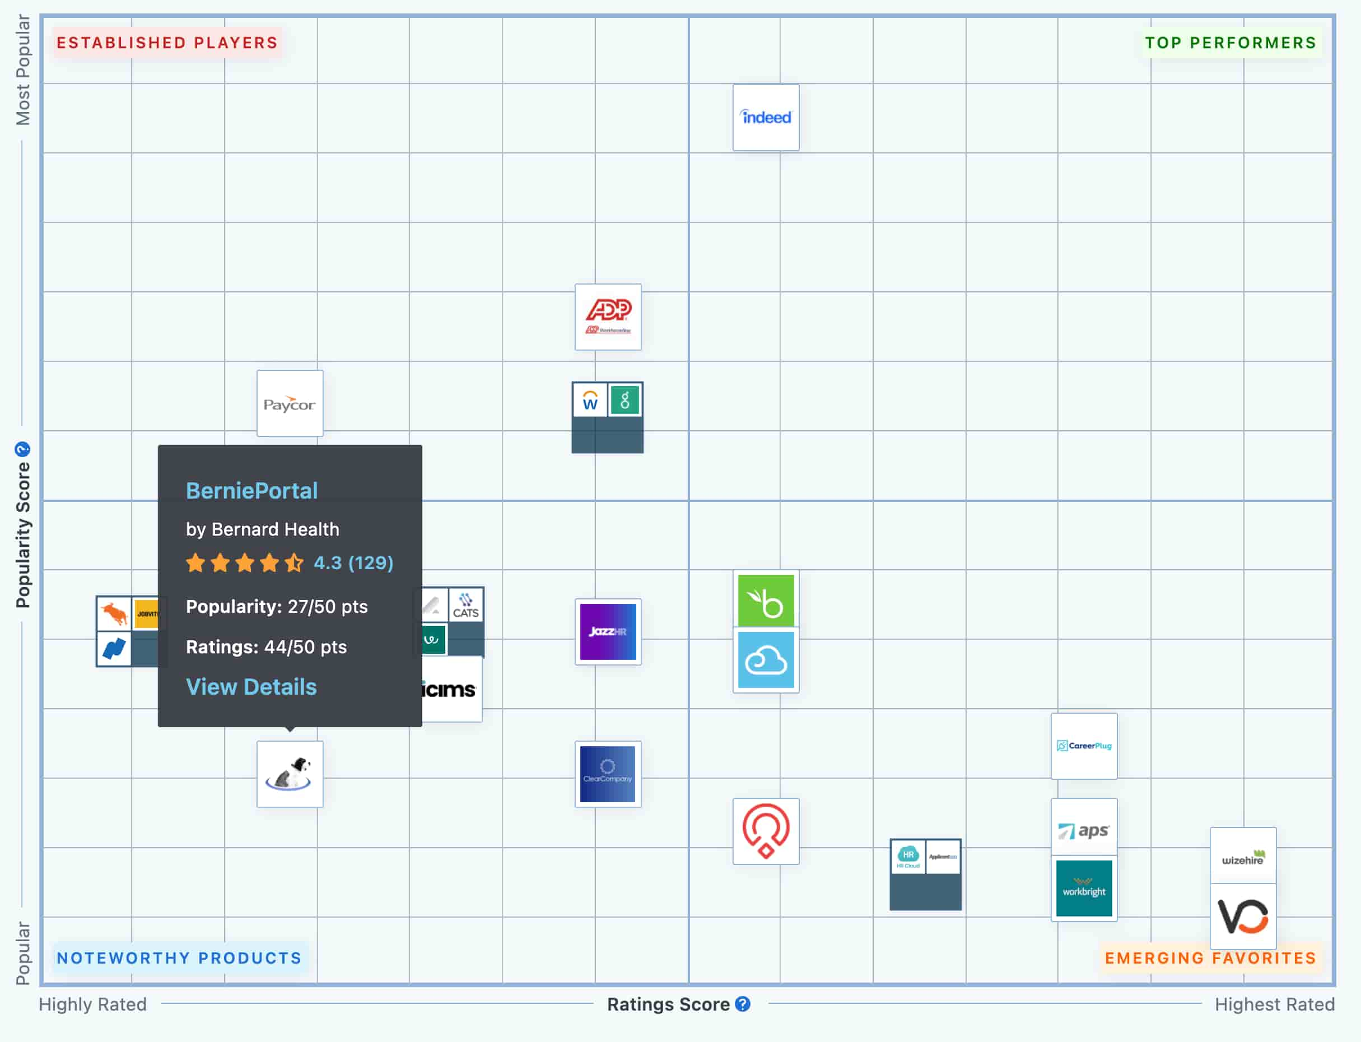The height and width of the screenshot is (1042, 1361).
Task: Click the grey pen logo beside CATS
Action: (x=434, y=606)
